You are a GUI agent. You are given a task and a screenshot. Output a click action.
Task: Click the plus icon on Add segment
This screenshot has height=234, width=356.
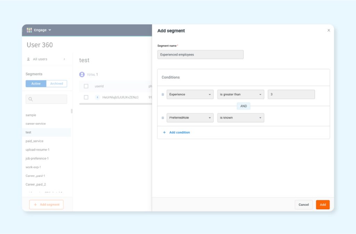coord(35,204)
